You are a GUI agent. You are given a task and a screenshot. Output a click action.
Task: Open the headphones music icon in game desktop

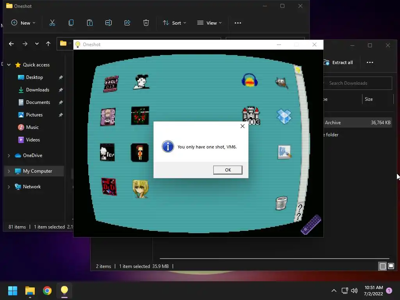click(x=250, y=80)
